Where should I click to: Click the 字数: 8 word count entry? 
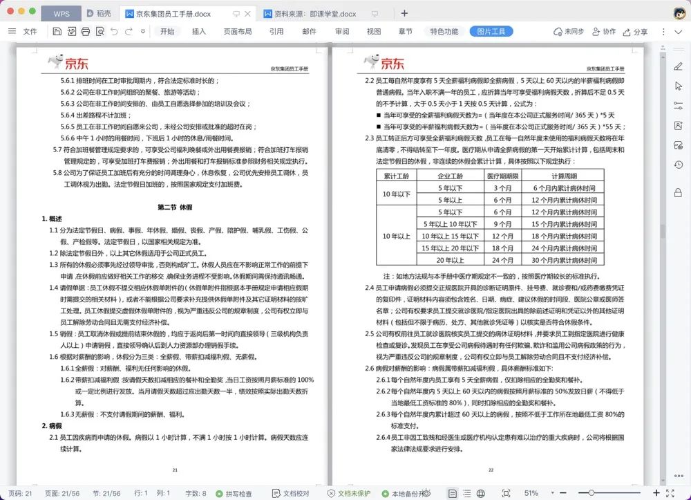pos(196,493)
